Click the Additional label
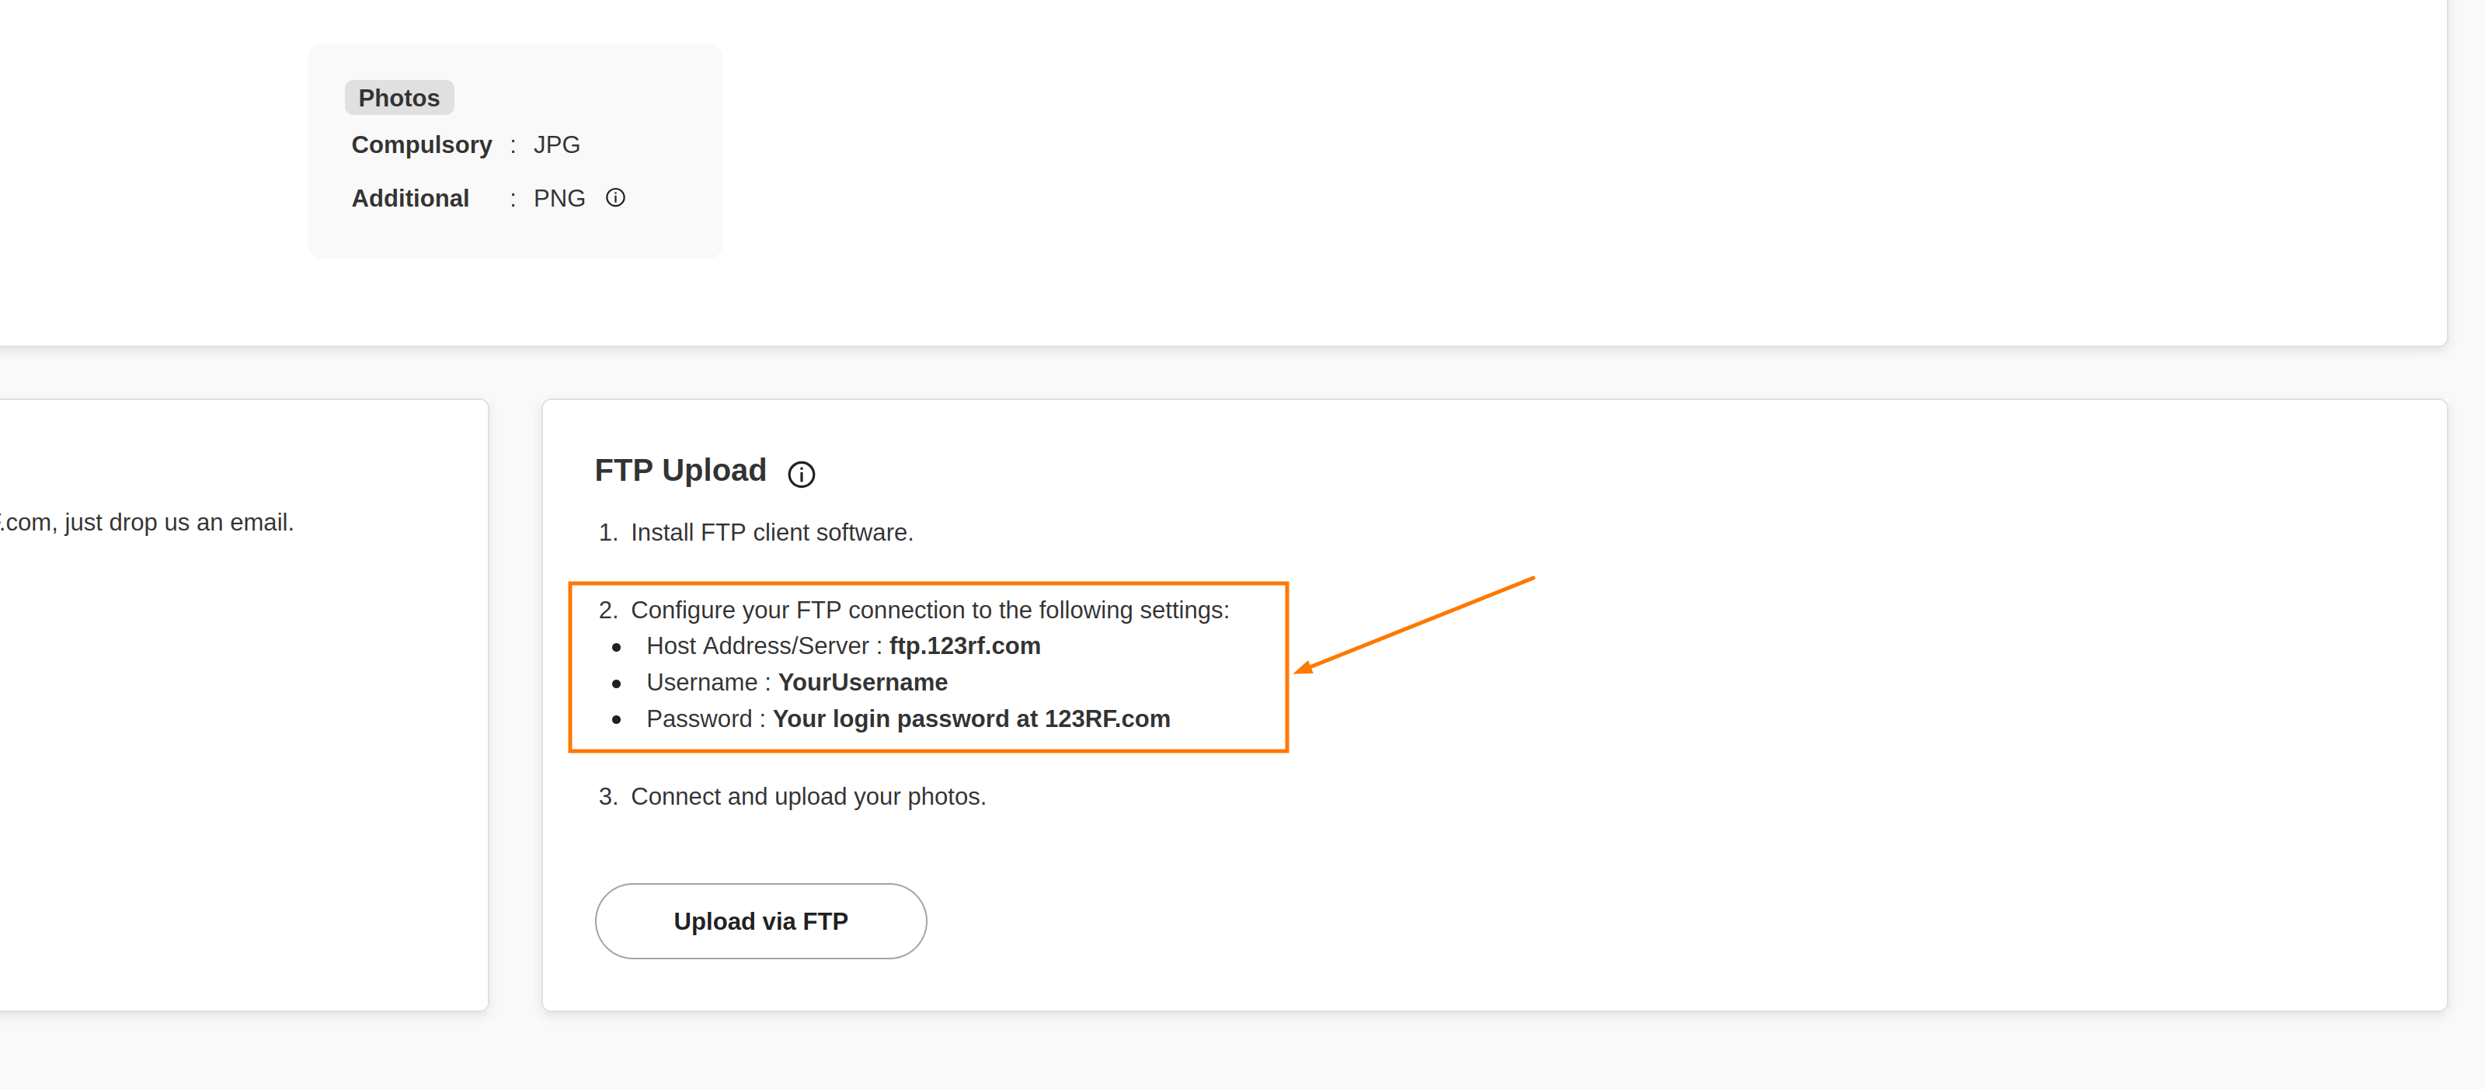Viewport: 2485px width, 1089px height. 410,199
